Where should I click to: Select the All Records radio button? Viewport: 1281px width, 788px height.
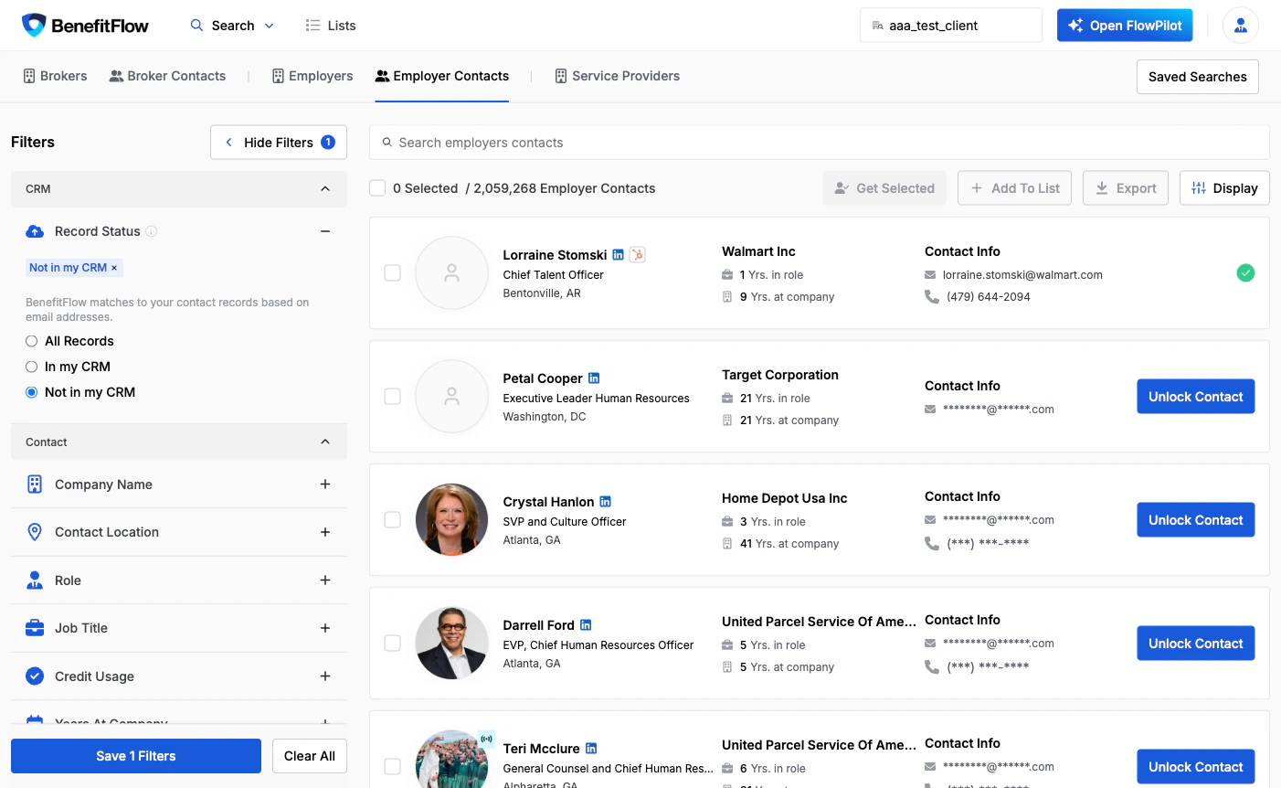(33, 340)
